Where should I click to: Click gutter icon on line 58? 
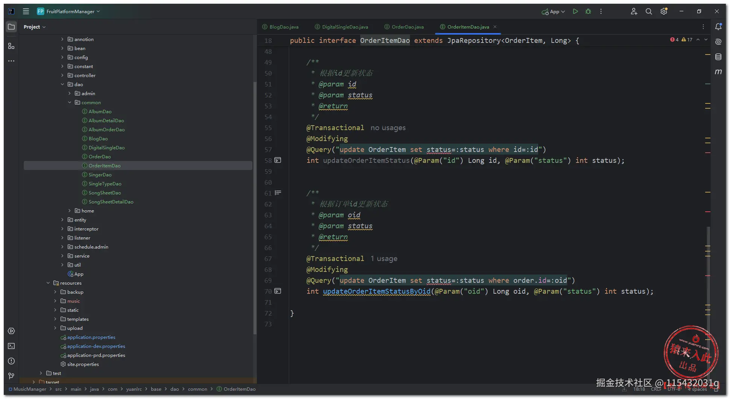278,160
